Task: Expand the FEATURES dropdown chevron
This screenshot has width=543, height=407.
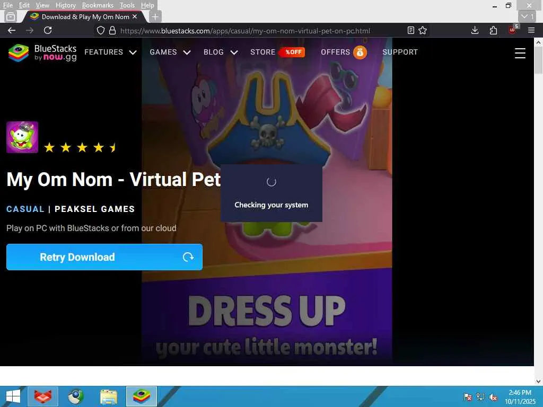Action: click(x=133, y=52)
